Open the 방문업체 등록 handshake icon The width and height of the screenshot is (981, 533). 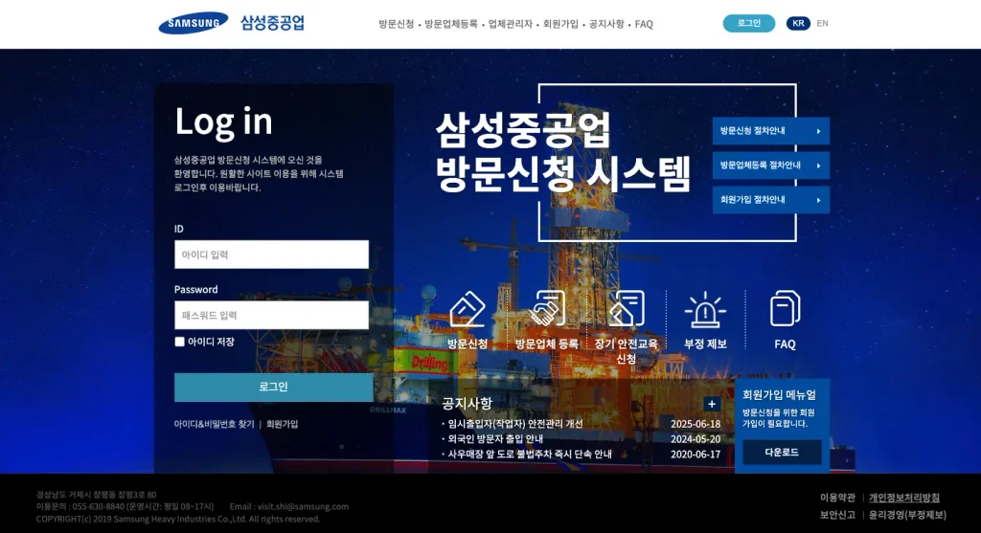(x=547, y=309)
